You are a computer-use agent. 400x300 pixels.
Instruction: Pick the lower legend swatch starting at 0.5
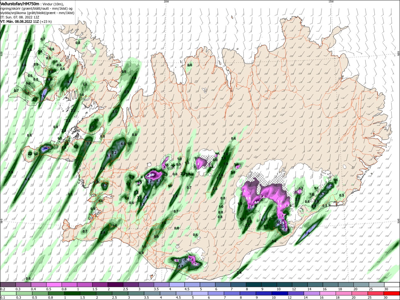coord(40,293)
